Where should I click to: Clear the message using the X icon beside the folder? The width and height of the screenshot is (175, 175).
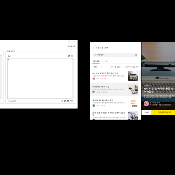[72, 56]
